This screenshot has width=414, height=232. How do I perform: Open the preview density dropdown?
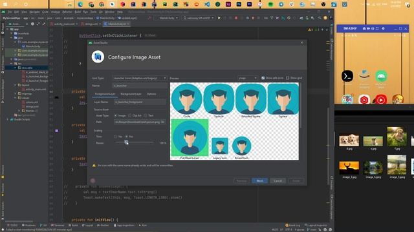tap(247, 78)
